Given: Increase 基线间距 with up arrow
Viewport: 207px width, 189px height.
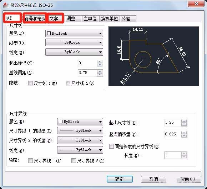Looking at the screenshot, I should pyautogui.click(x=100, y=71).
